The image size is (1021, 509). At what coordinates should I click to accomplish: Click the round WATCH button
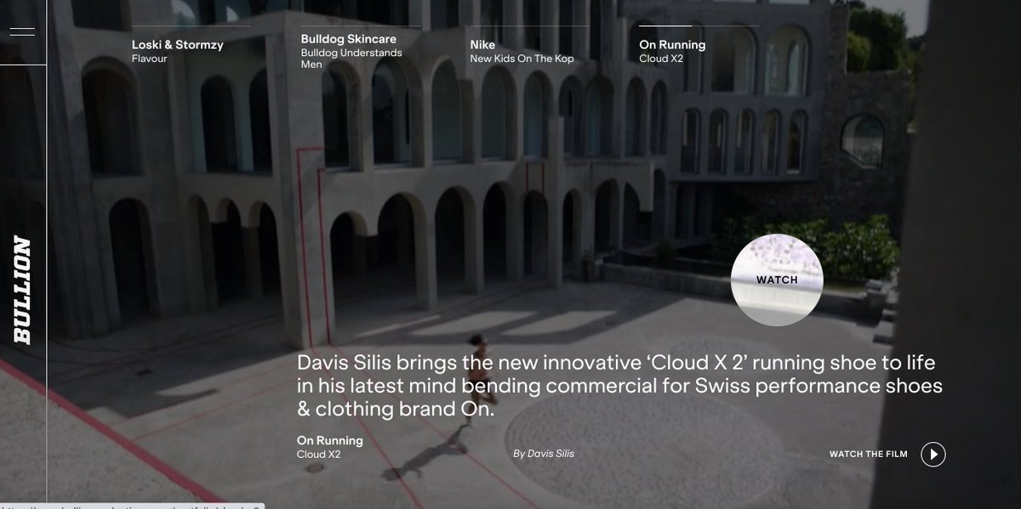777,280
